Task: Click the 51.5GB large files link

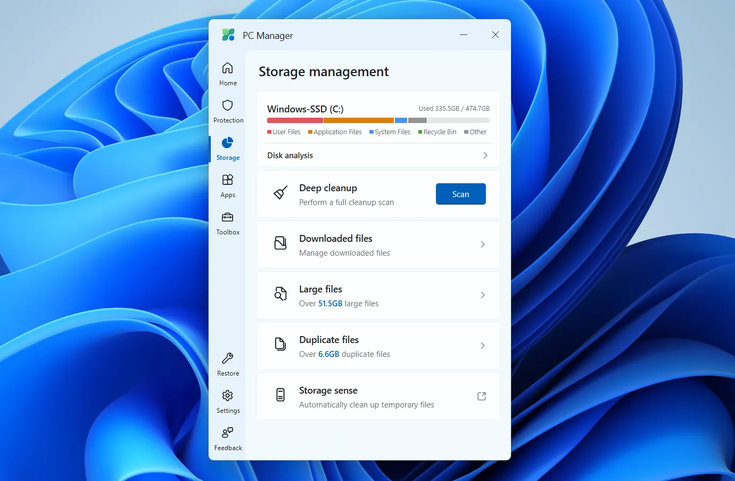Action: (x=329, y=303)
